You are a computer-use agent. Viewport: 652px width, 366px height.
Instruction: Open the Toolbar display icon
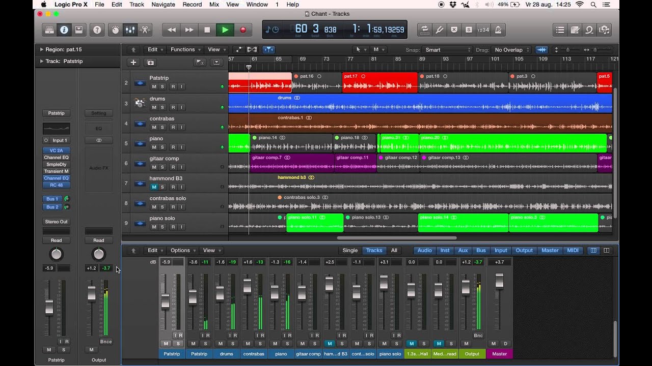(x=79, y=30)
